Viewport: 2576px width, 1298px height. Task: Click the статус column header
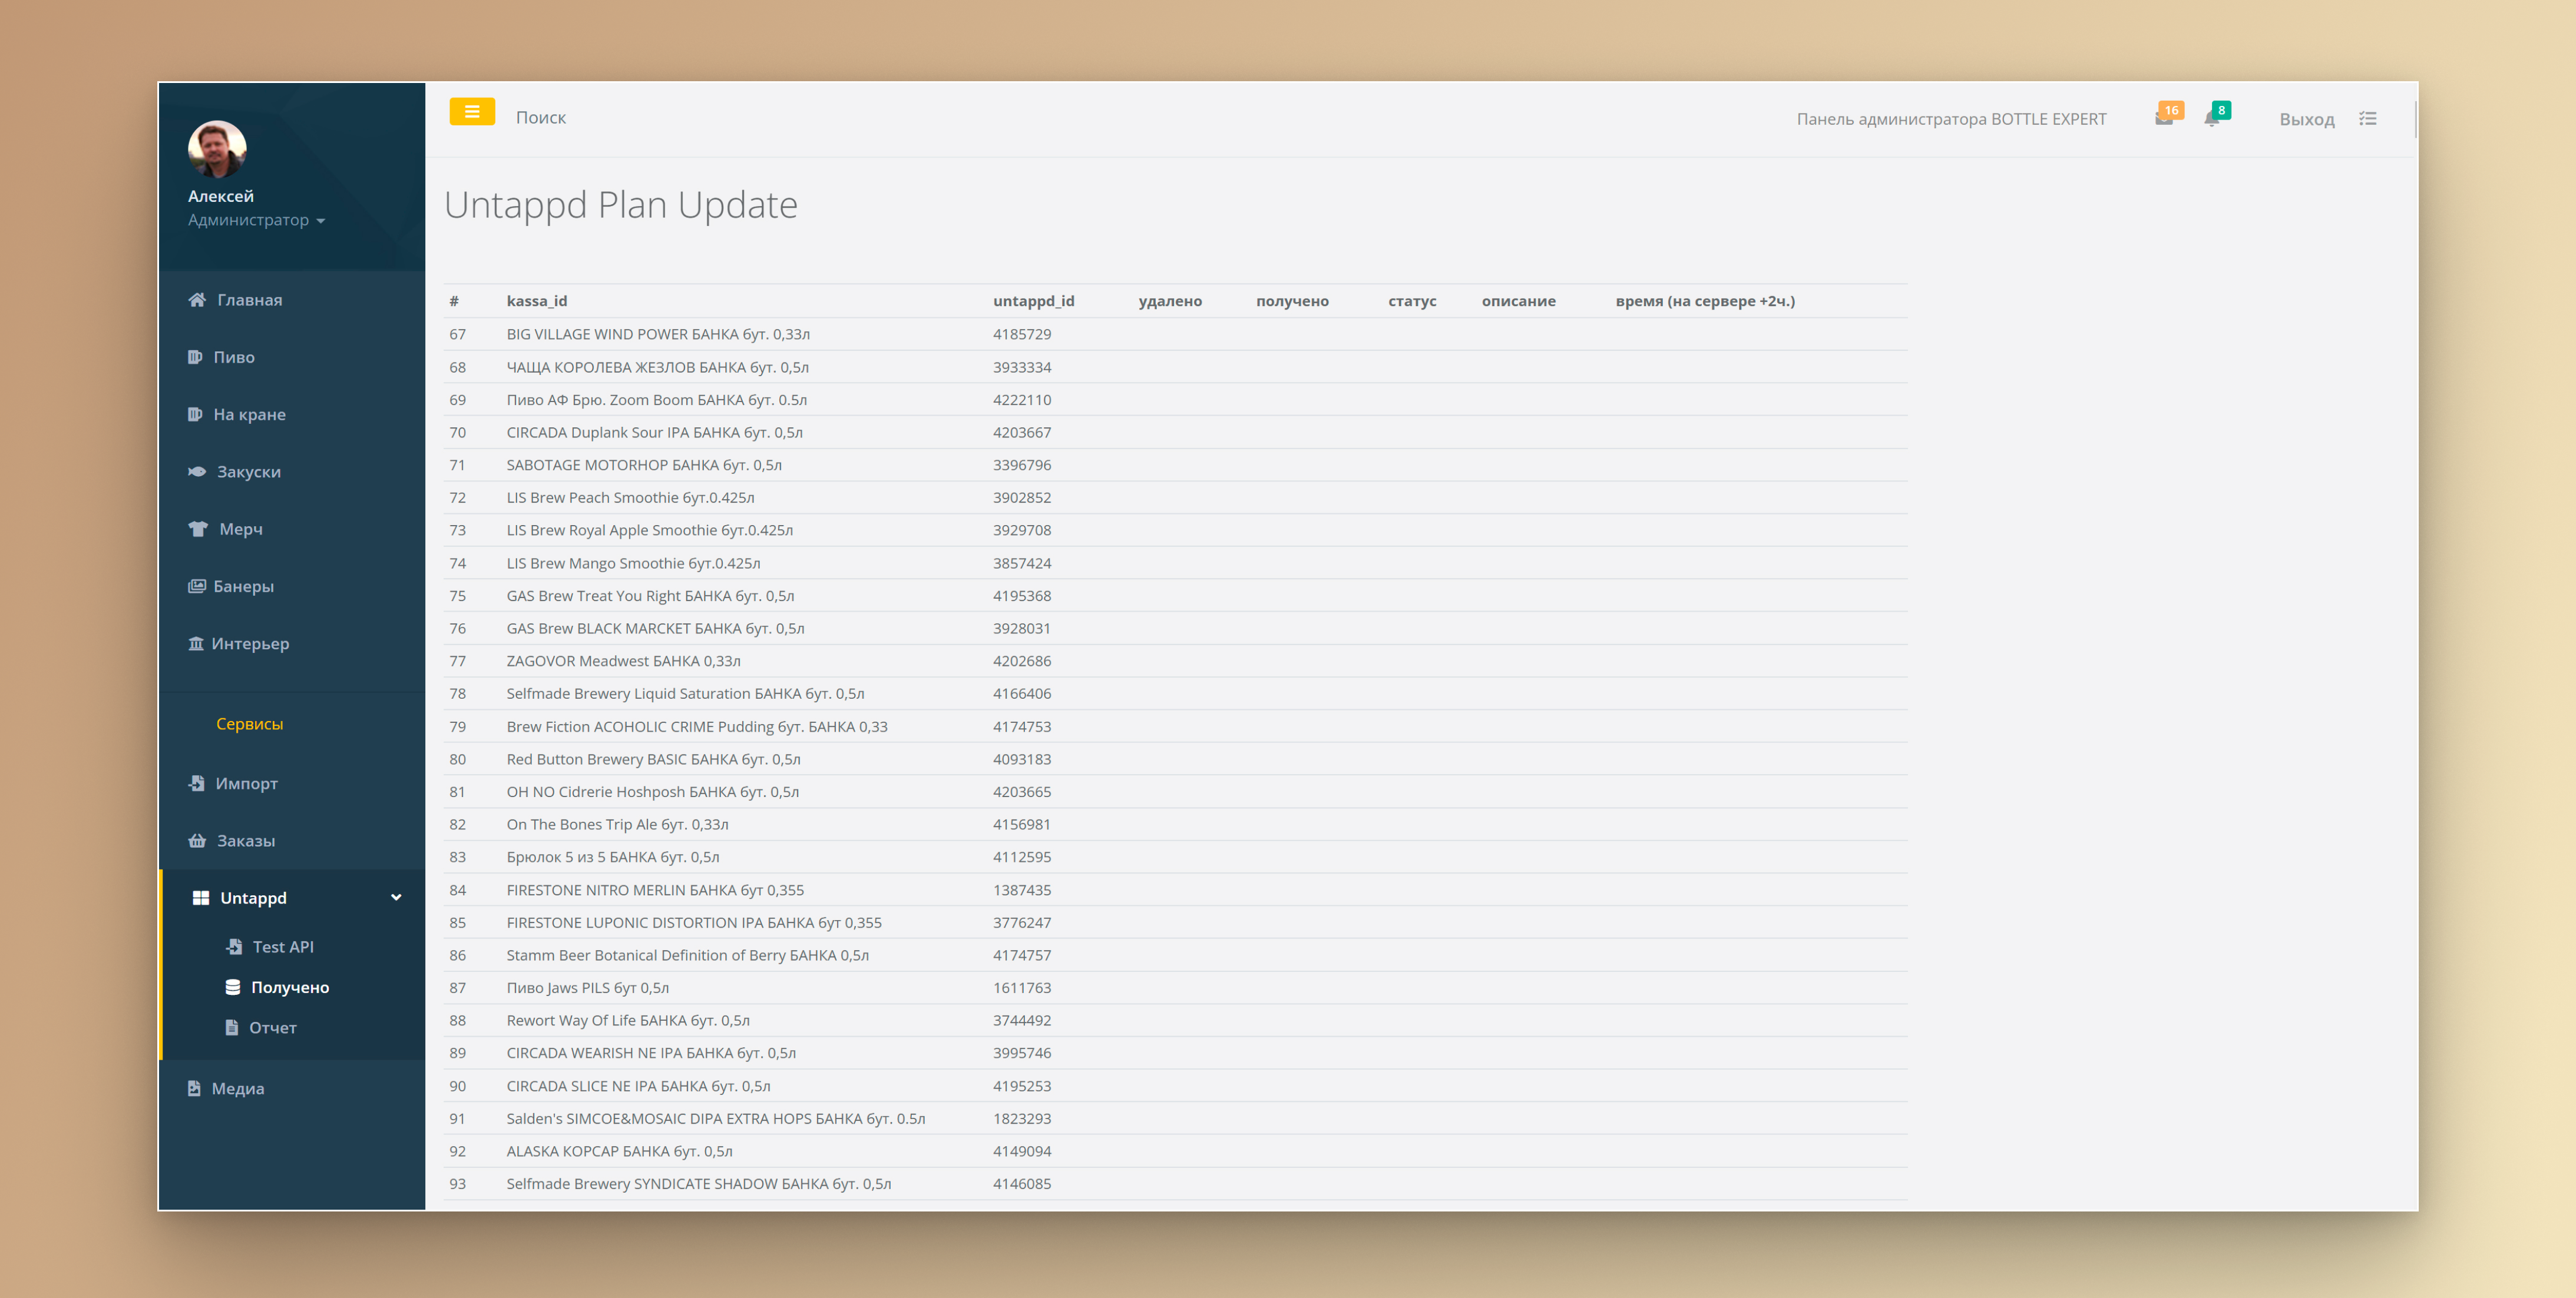pyautogui.click(x=1412, y=301)
